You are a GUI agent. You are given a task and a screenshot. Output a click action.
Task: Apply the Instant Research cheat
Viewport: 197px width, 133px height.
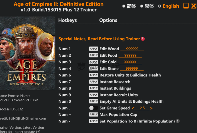93,82
